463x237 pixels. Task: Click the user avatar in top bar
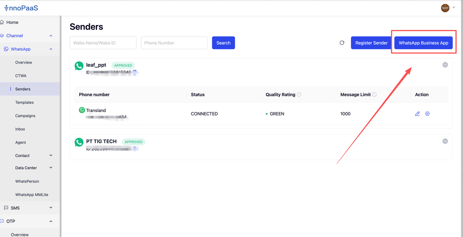coord(445,8)
